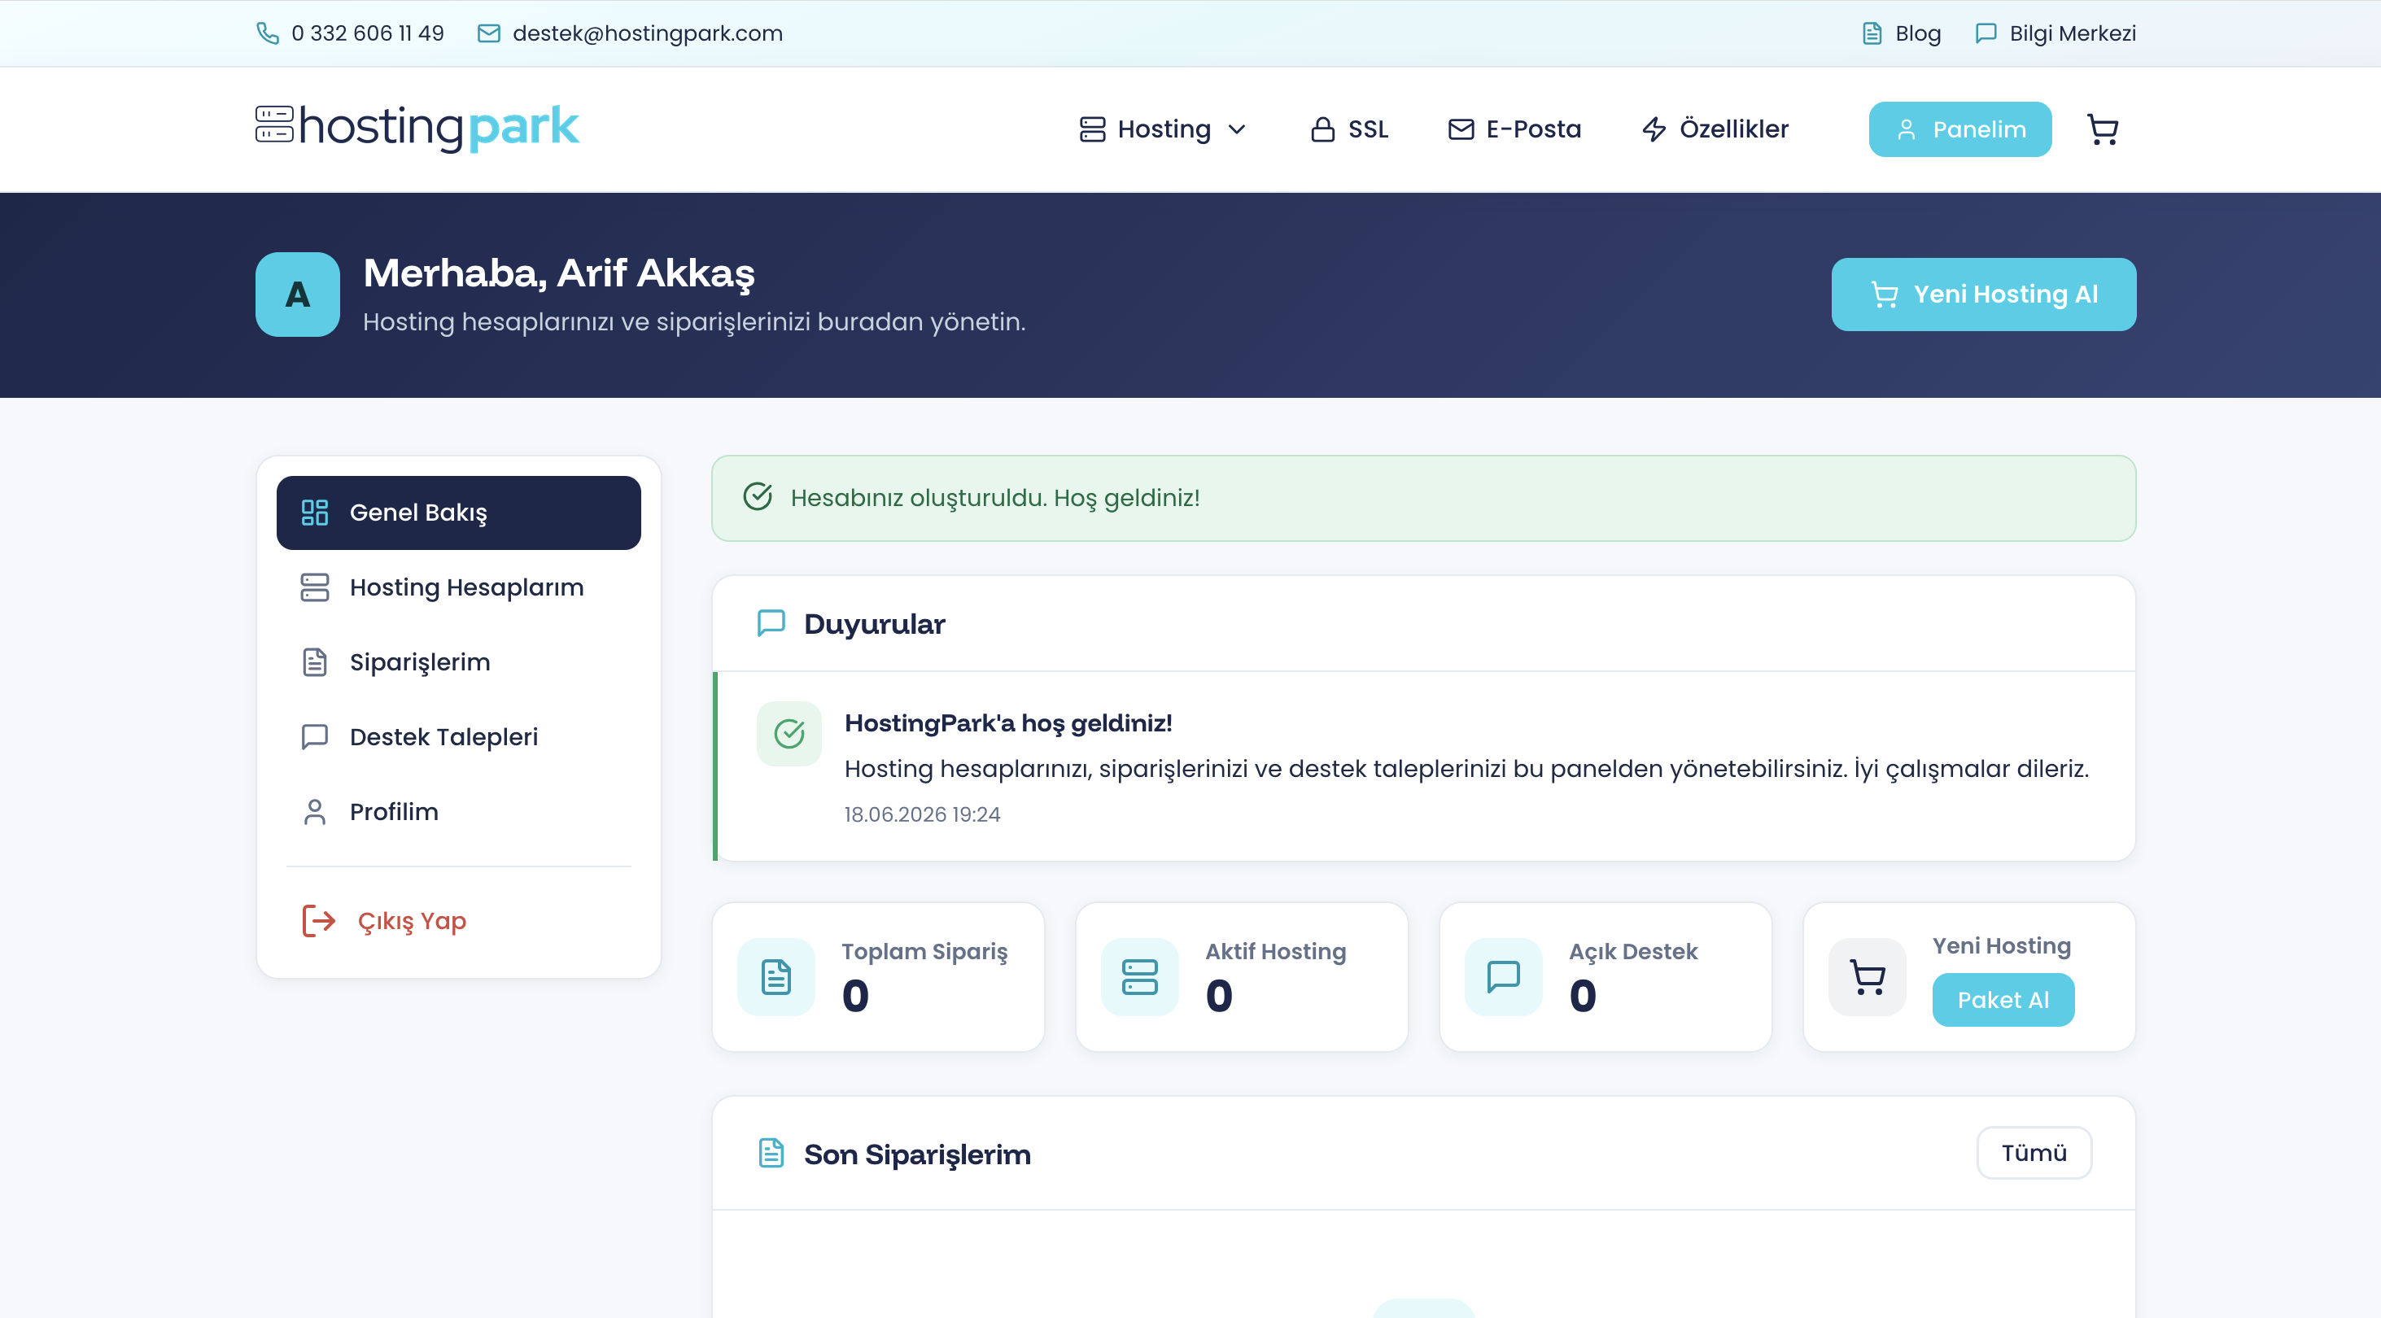2381x1318 pixels.
Task: Click the check icon in welcome announcement
Action: click(x=789, y=734)
